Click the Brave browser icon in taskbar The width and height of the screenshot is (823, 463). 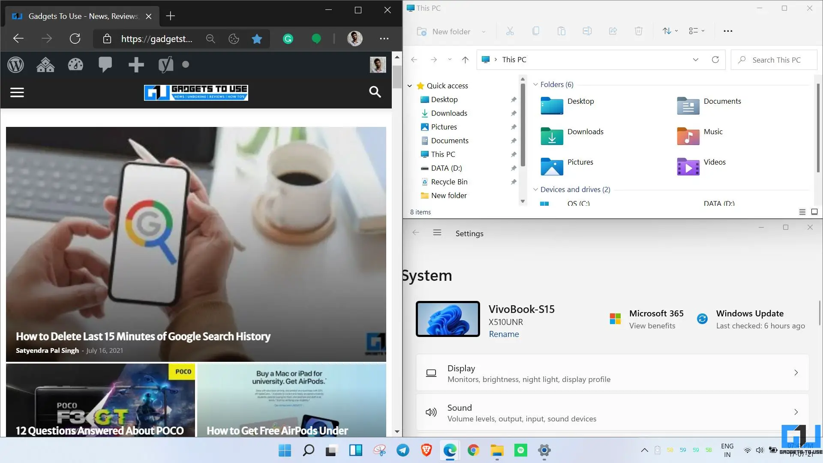(426, 450)
